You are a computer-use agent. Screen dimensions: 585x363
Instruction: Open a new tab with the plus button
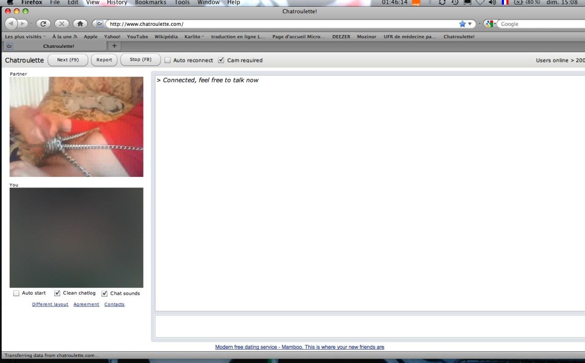point(114,46)
